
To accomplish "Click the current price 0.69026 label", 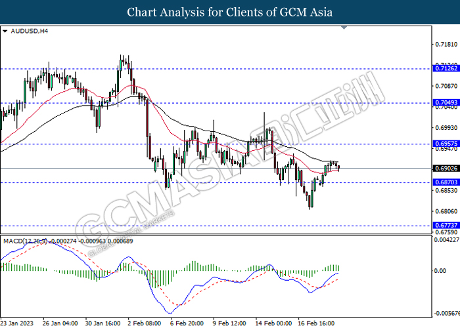I will click(x=446, y=169).
